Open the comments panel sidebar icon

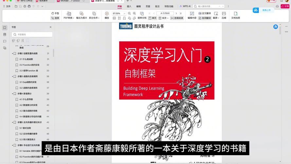5,41
